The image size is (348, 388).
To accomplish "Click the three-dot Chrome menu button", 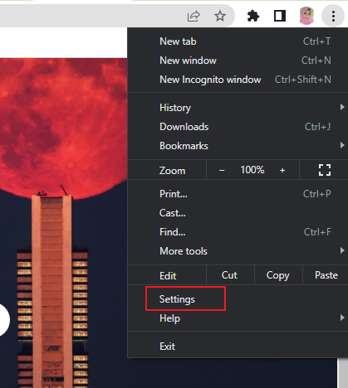I will click(x=333, y=16).
